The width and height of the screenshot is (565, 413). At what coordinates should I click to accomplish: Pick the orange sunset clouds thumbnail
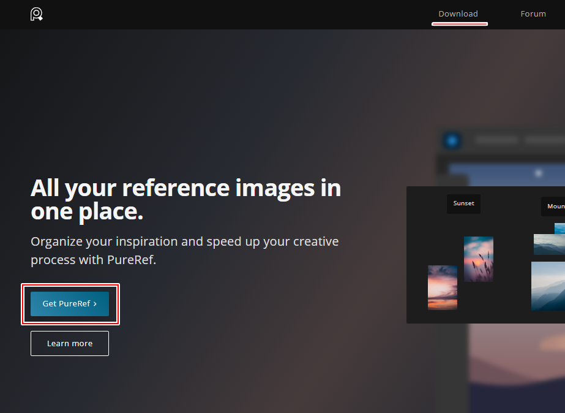click(442, 287)
